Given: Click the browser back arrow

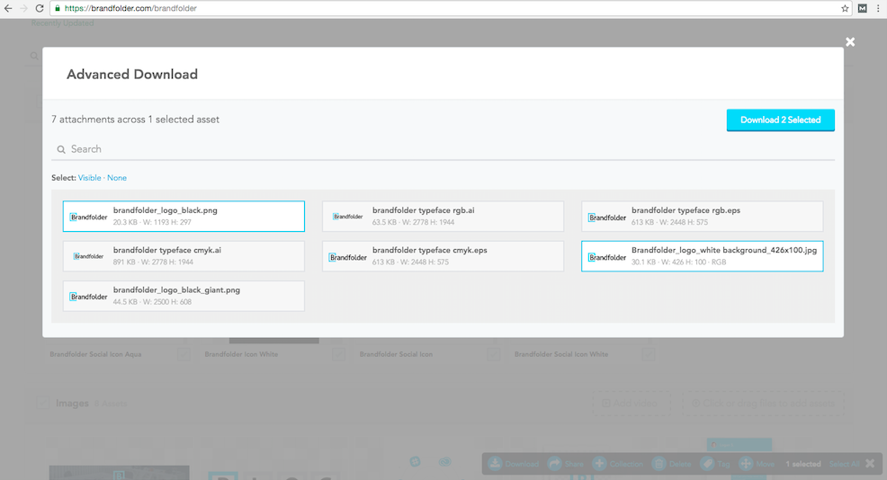Looking at the screenshot, I should point(8,8).
